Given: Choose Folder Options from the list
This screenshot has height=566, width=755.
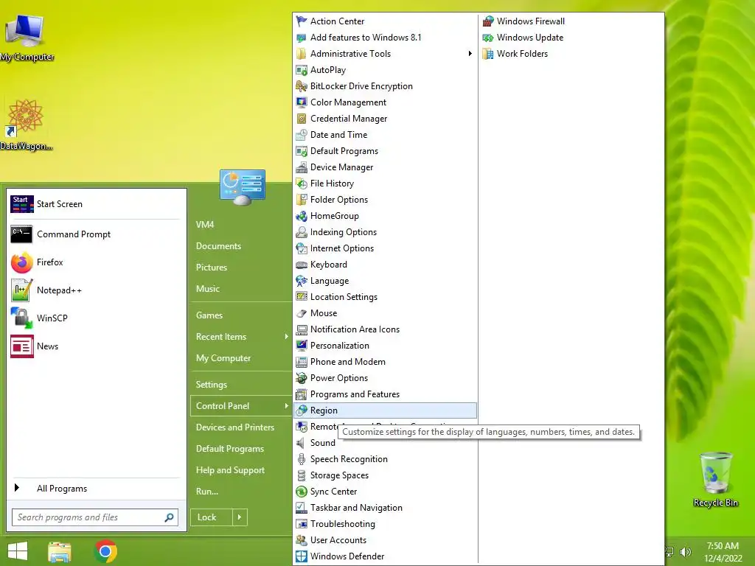Looking at the screenshot, I should point(385,200).
